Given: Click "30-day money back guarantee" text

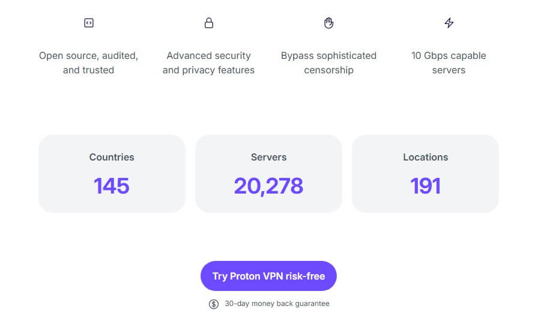Looking at the screenshot, I should pyautogui.click(x=277, y=304).
